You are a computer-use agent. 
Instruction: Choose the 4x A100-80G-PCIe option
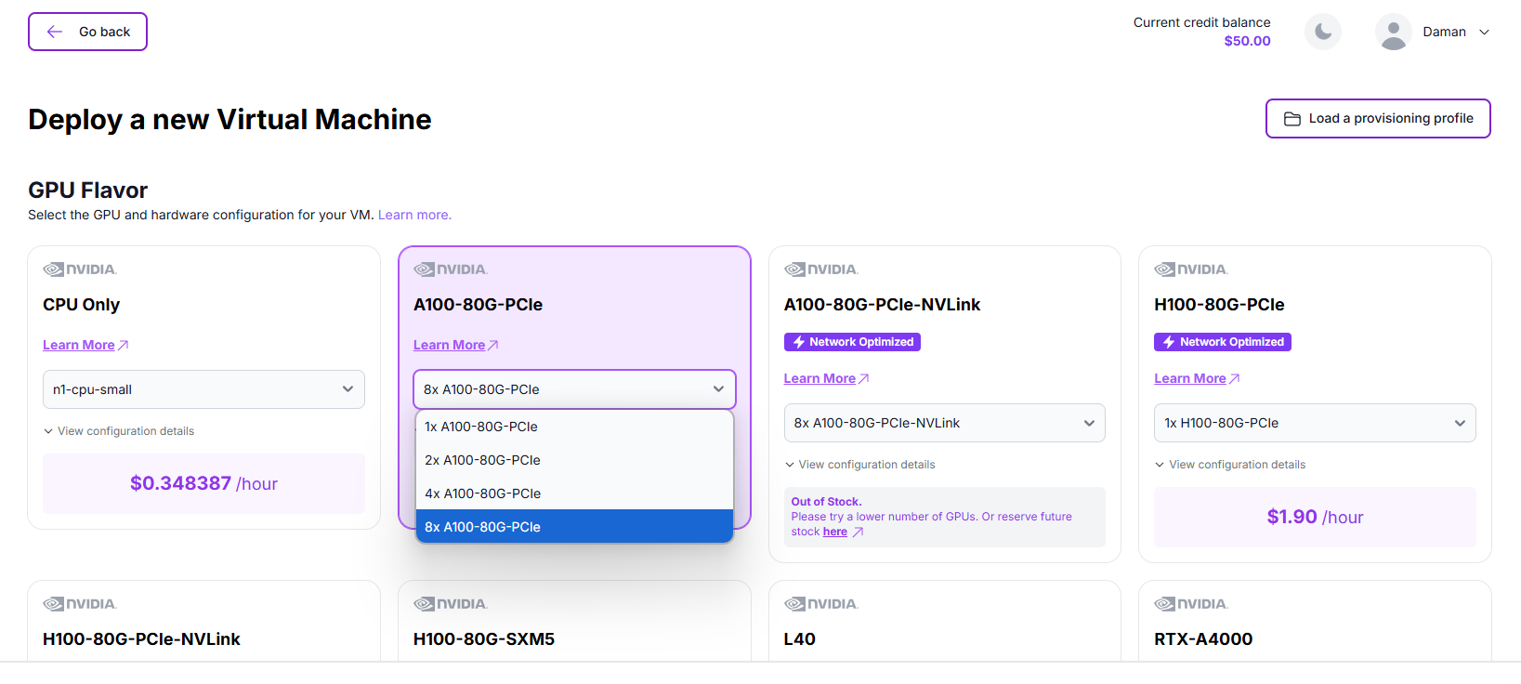click(x=574, y=493)
